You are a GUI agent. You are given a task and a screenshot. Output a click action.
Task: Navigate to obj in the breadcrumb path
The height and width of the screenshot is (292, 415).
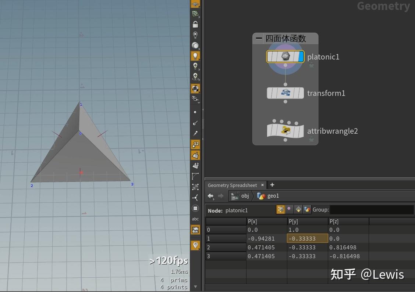(x=245, y=196)
